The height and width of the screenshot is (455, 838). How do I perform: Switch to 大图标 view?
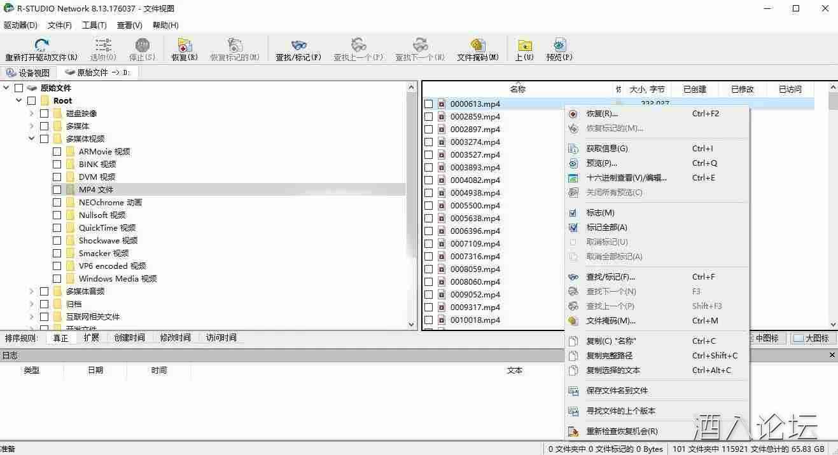[x=813, y=338]
